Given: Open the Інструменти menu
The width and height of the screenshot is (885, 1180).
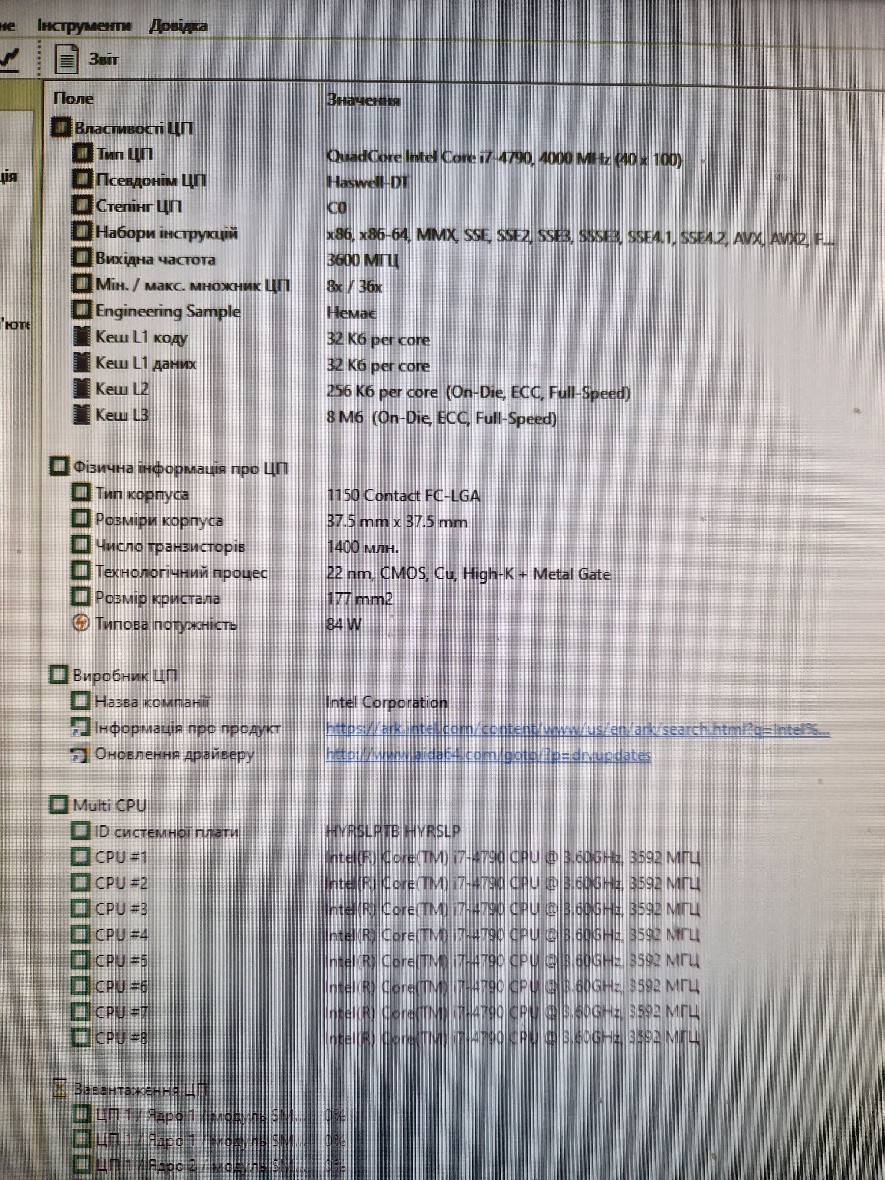Looking at the screenshot, I should 84,25.
